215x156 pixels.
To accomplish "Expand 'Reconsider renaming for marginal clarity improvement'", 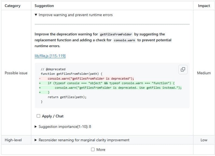I will click(36, 140).
